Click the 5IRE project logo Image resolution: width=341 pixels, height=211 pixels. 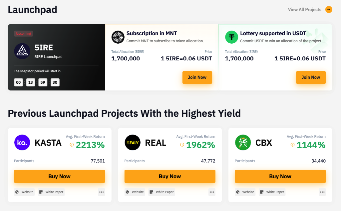pyautogui.click(x=22, y=51)
